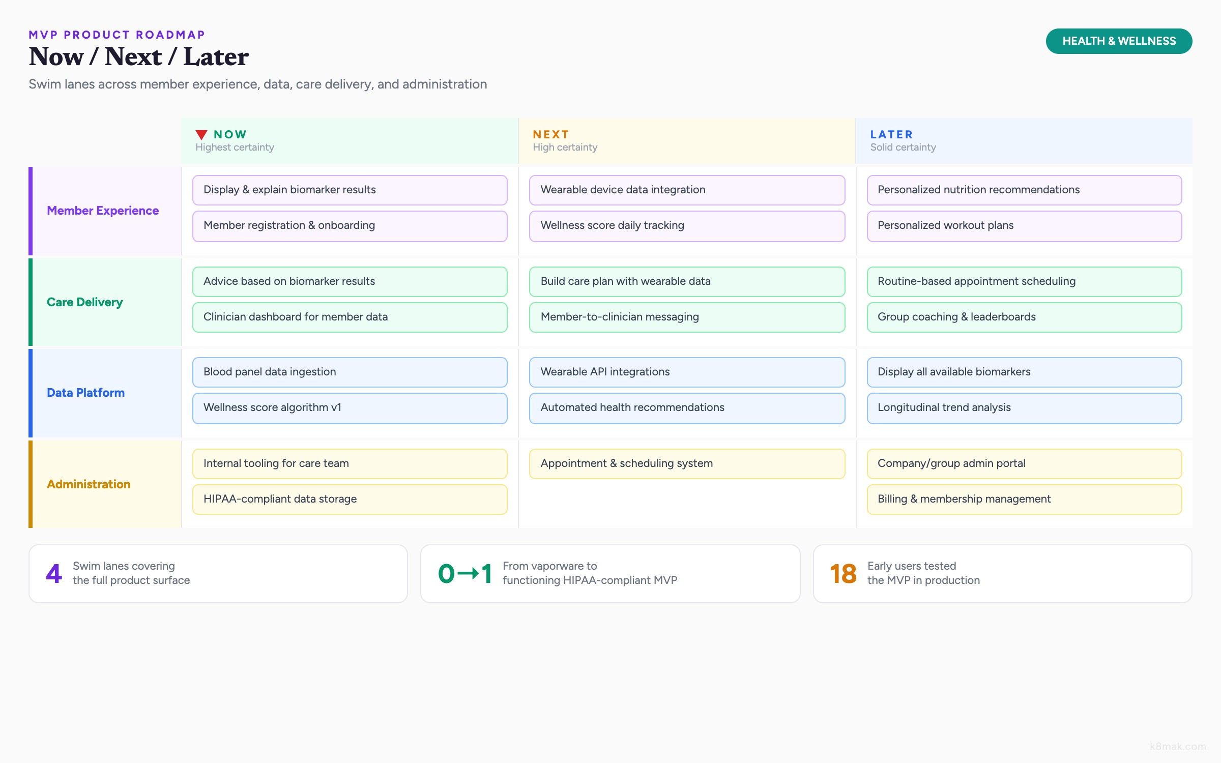The width and height of the screenshot is (1221, 763).
Task: Open 'Company/group admin portal' card
Action: point(1025,464)
